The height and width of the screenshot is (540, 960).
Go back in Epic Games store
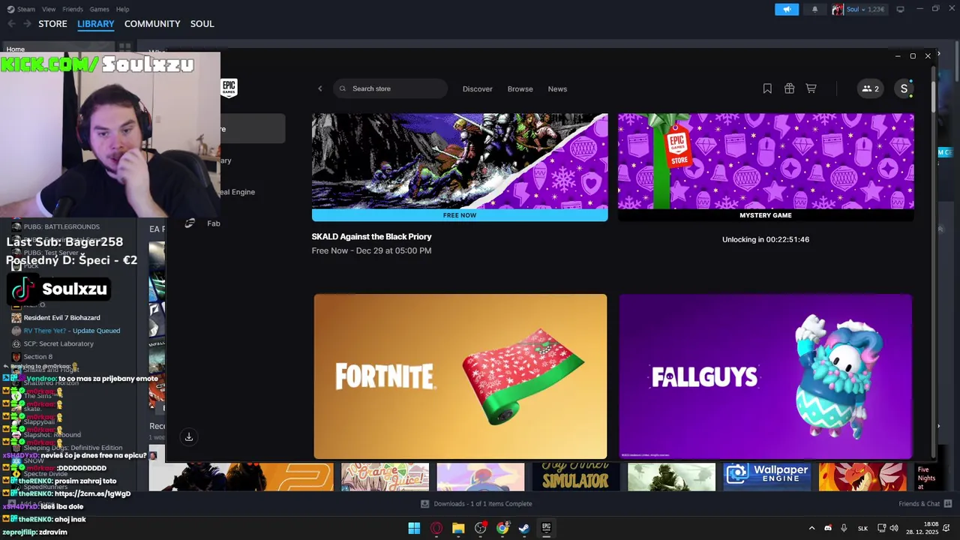coord(320,88)
